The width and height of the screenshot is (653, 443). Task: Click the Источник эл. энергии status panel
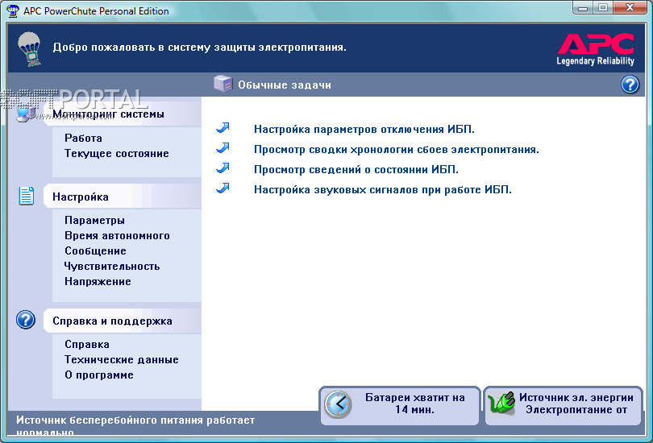563,406
